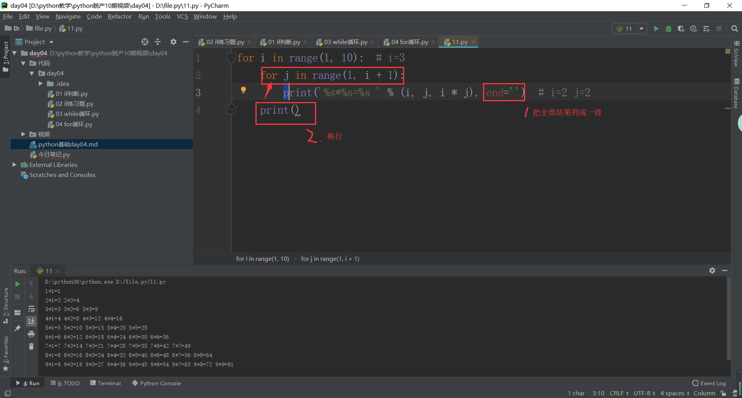The width and height of the screenshot is (742, 398).
Task: Rerun program in Run panel
Action: pos(17,284)
